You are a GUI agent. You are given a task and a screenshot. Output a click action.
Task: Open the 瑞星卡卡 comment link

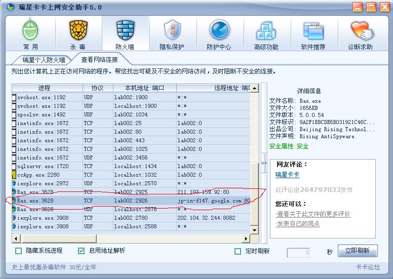pyautogui.click(x=287, y=175)
